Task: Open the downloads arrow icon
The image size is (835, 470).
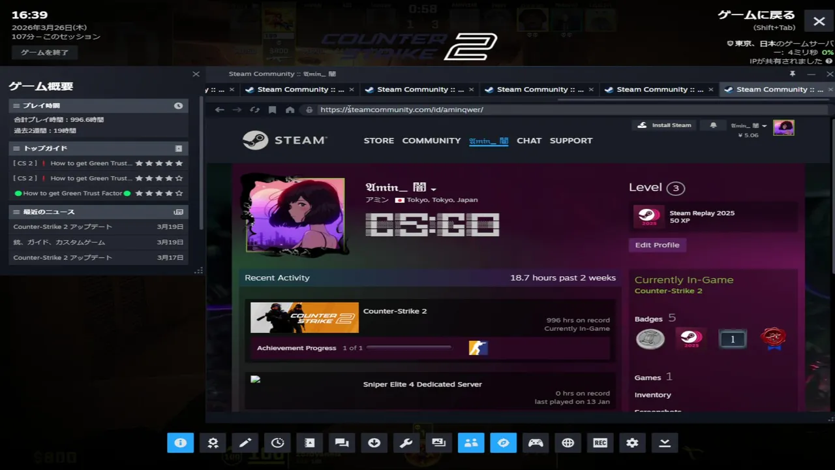Action: 374,443
